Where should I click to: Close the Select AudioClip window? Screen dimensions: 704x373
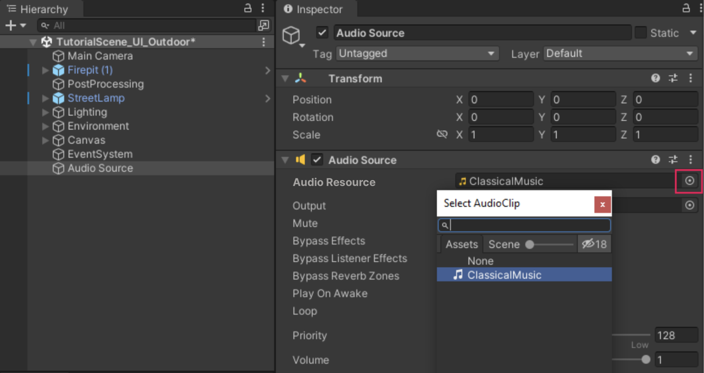coord(602,205)
